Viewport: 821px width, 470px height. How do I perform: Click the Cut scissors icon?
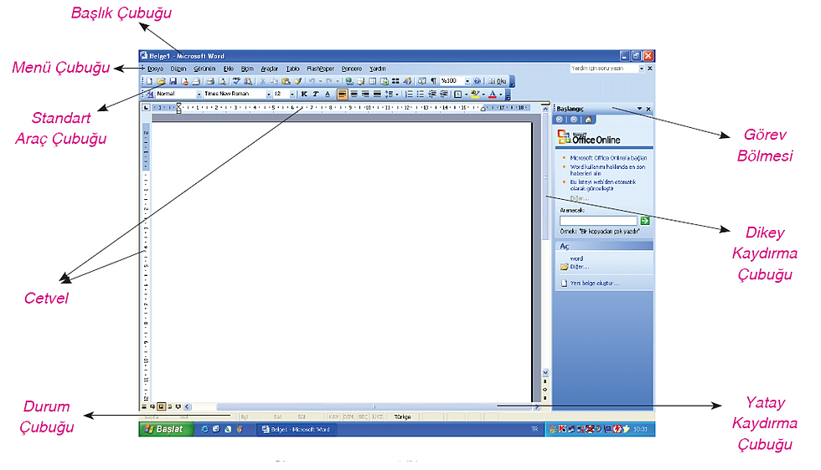(262, 81)
